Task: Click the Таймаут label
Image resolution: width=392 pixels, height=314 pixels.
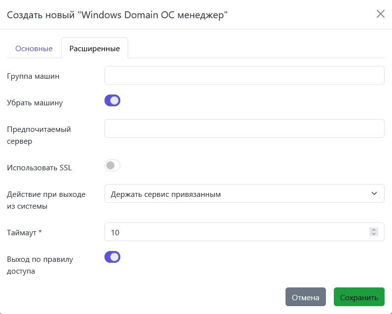Action: pyautogui.click(x=25, y=232)
